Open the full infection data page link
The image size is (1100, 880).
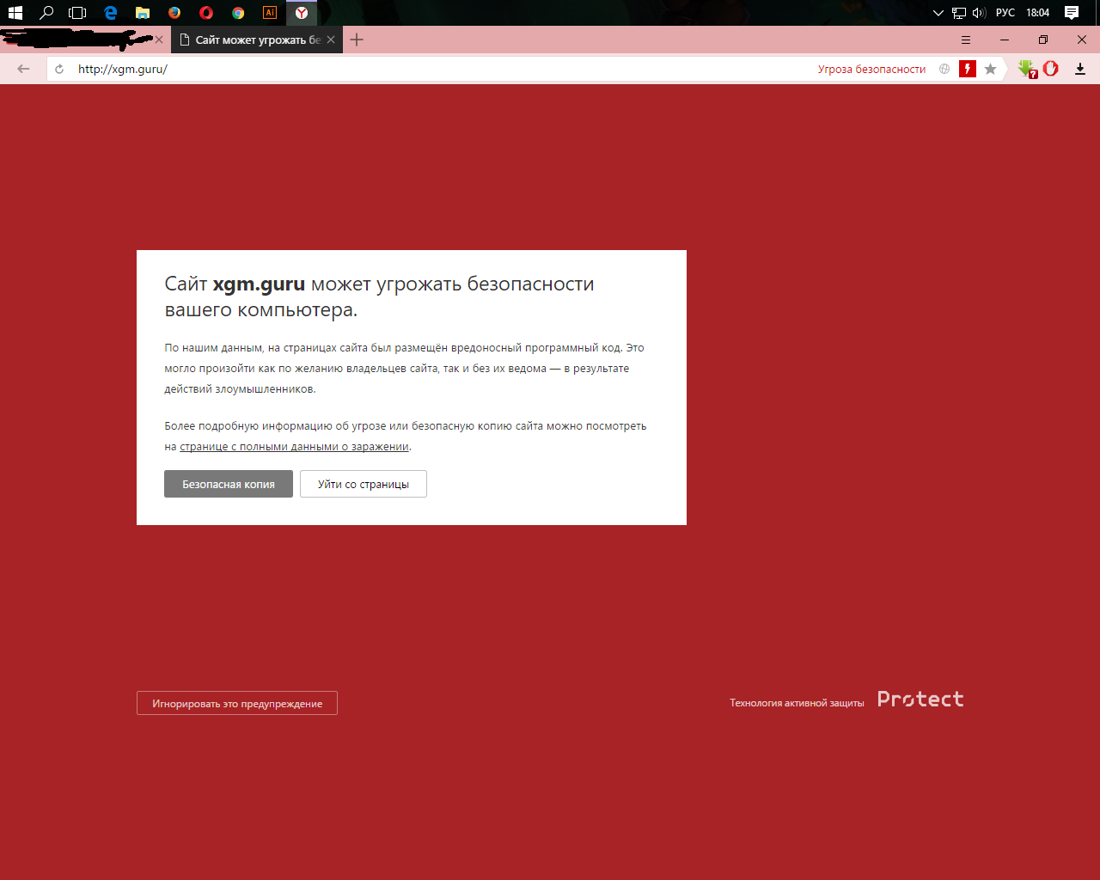pyautogui.click(x=294, y=447)
